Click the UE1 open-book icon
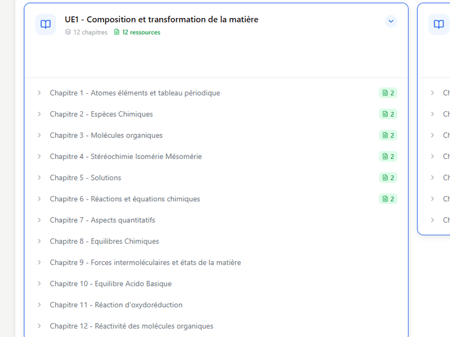The height and width of the screenshot is (337, 450). point(46,24)
